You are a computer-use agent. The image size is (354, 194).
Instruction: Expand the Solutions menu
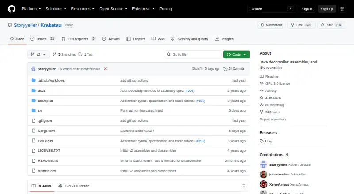(56, 9)
